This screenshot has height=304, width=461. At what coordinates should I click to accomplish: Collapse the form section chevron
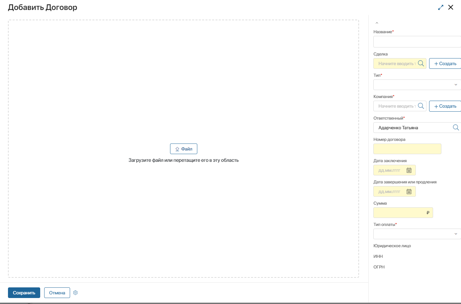pyautogui.click(x=377, y=23)
